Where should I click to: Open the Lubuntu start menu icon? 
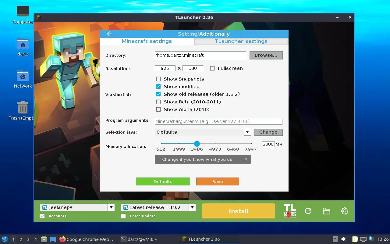5,239
